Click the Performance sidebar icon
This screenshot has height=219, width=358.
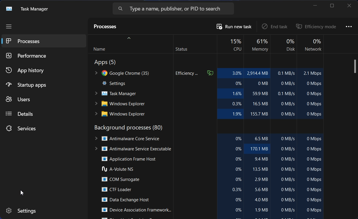click(x=9, y=56)
